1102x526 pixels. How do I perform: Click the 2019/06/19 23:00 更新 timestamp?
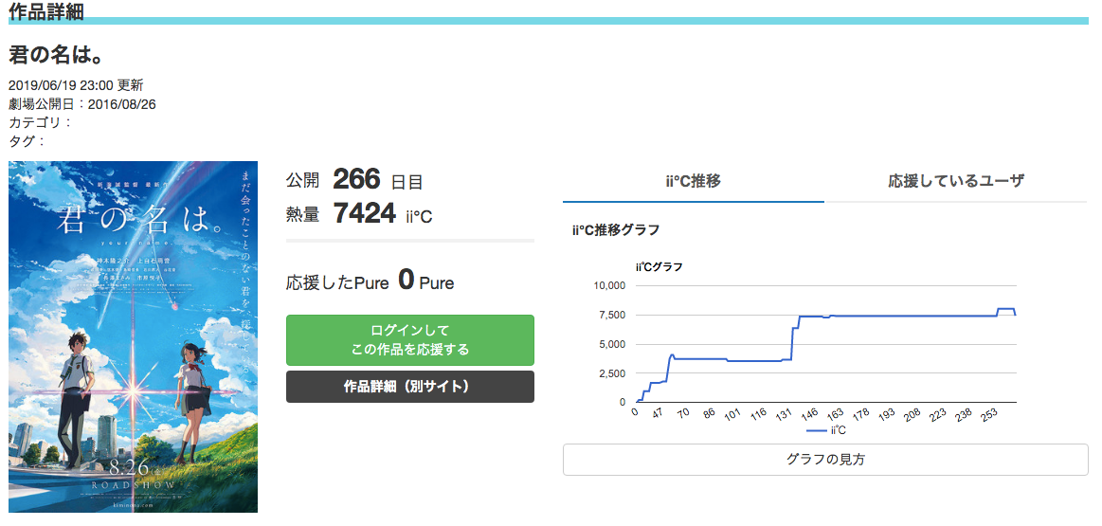tap(76, 85)
